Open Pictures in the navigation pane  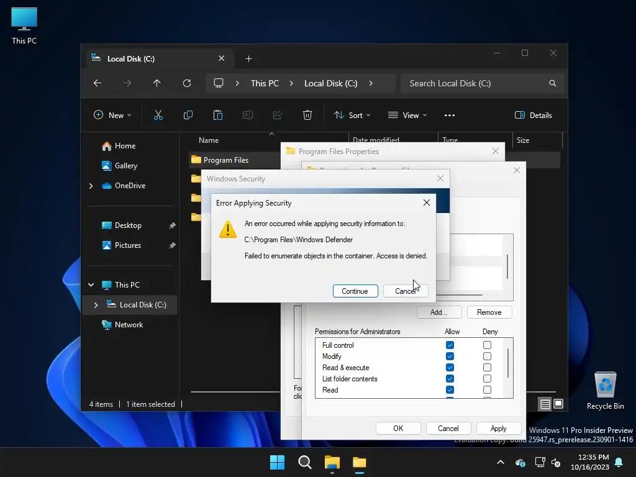[128, 245]
